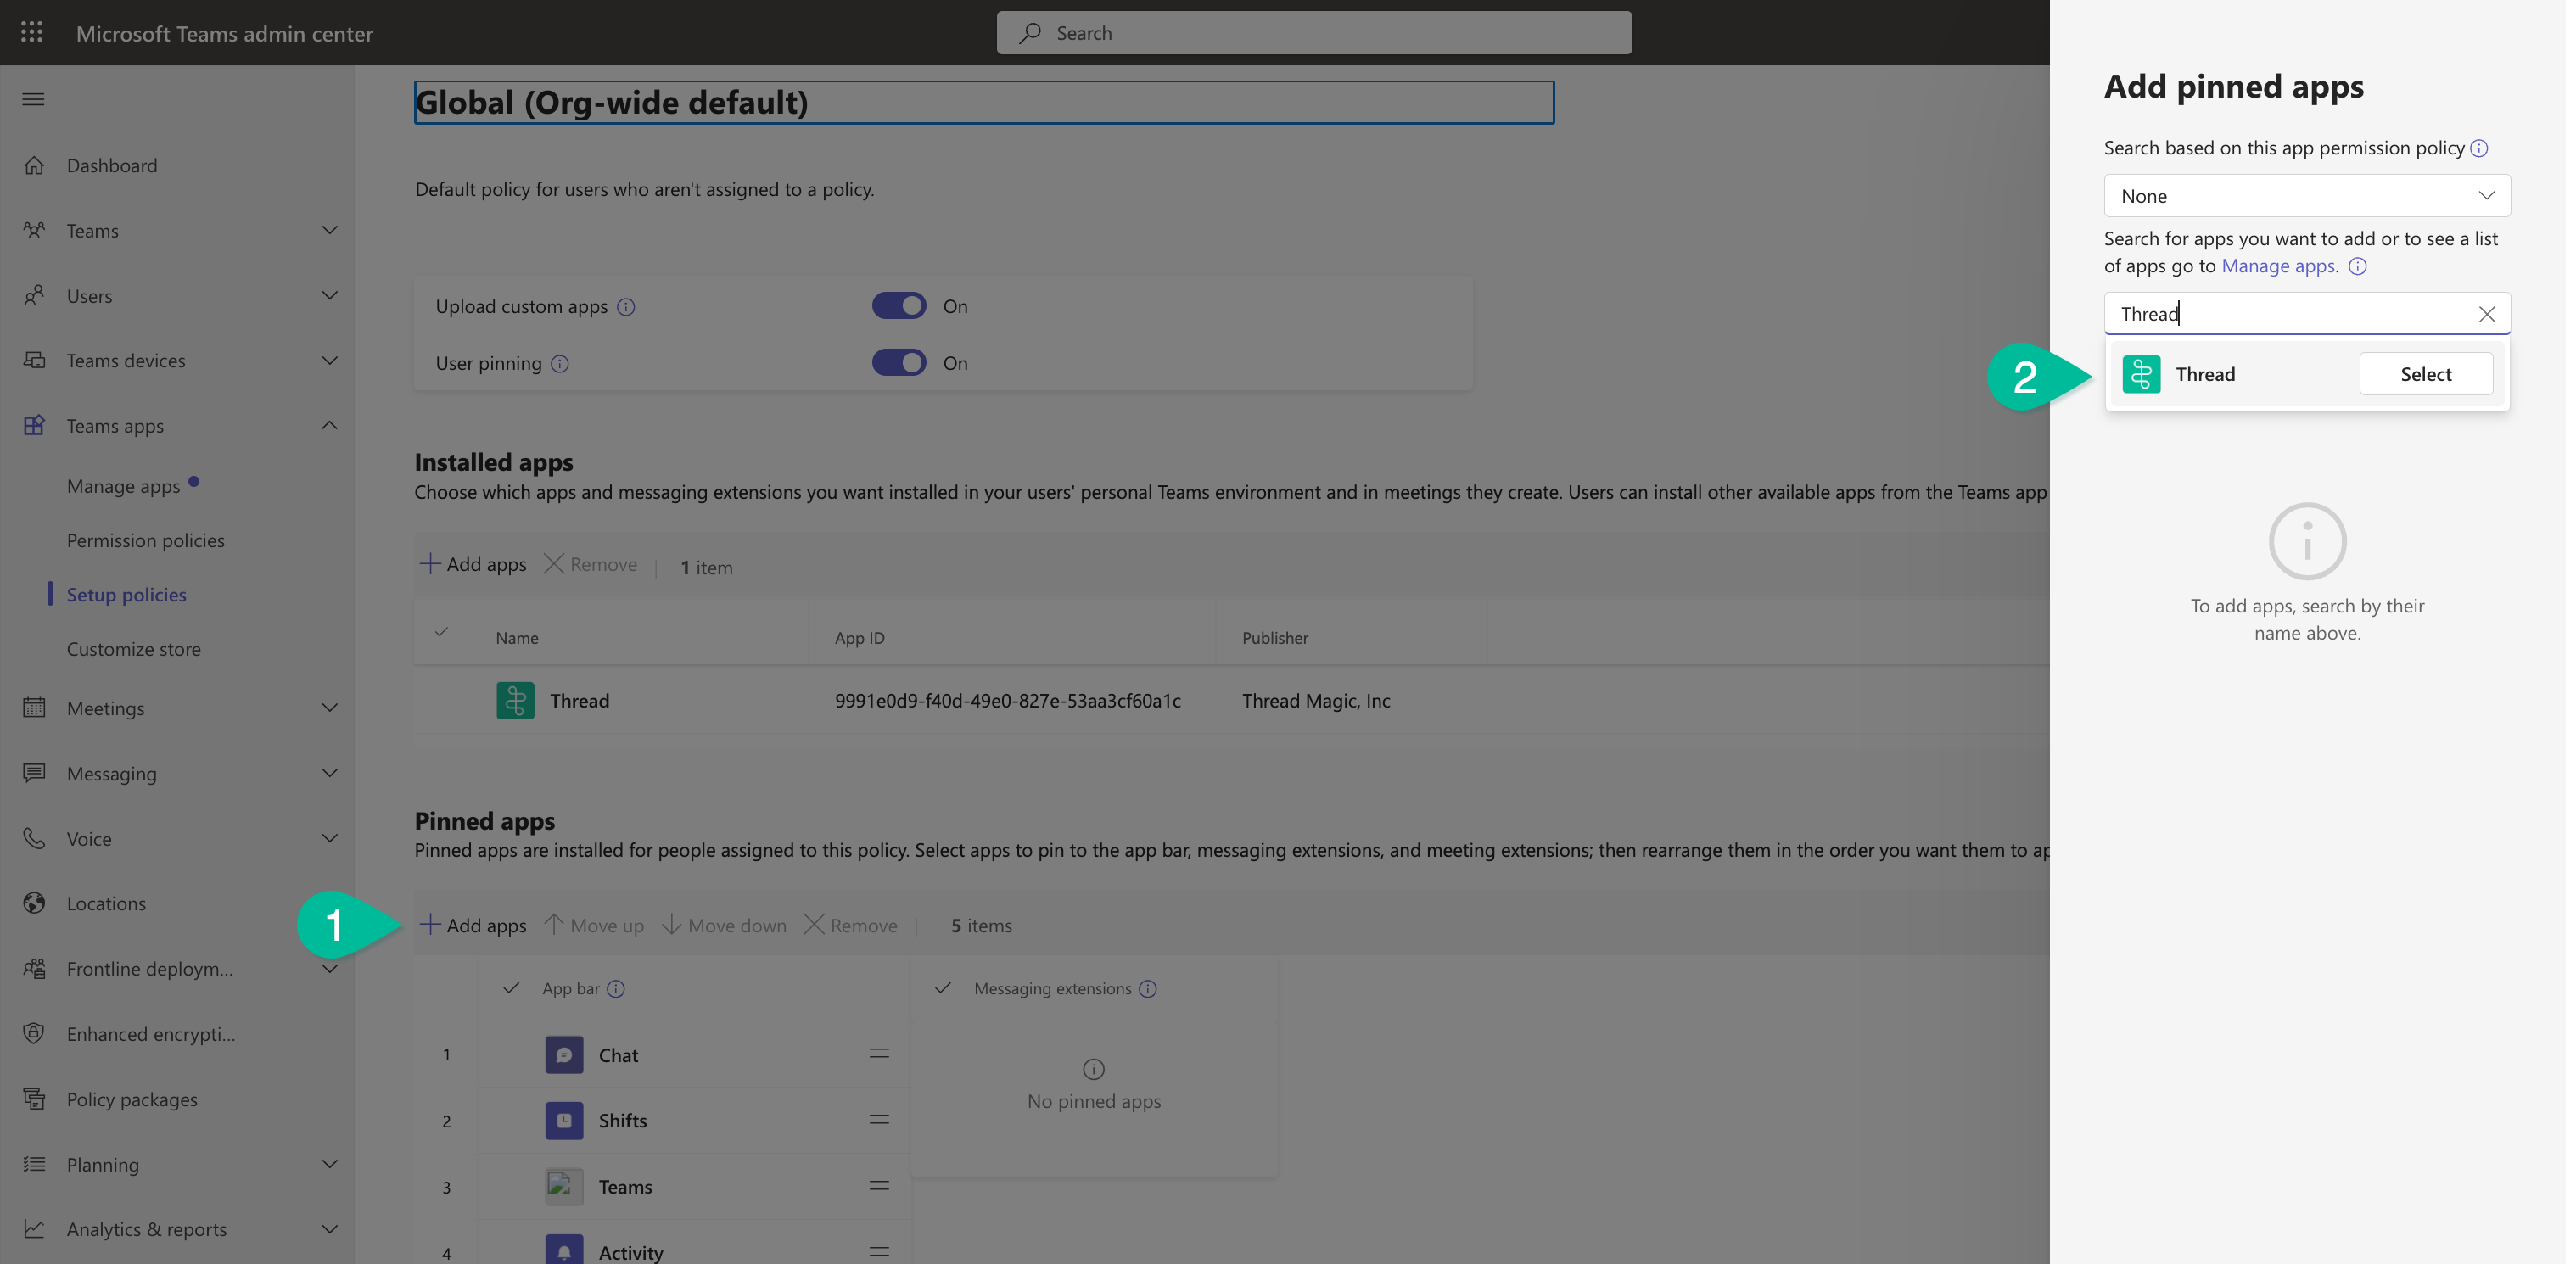Click the Frontline deployment icon

point(34,968)
